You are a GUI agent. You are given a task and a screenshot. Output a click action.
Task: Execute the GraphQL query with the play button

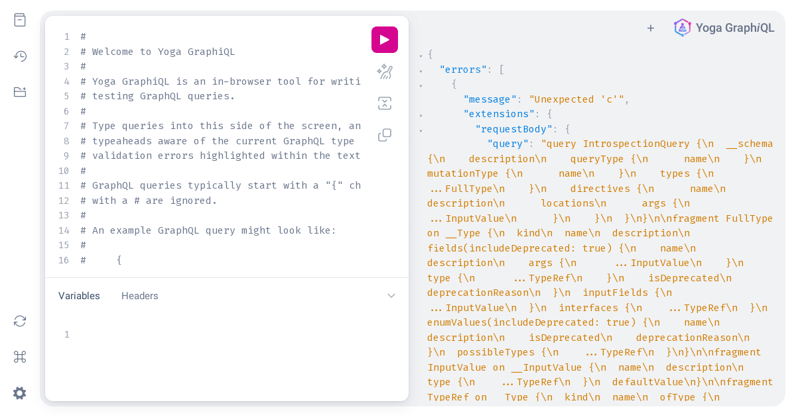pyautogui.click(x=385, y=40)
